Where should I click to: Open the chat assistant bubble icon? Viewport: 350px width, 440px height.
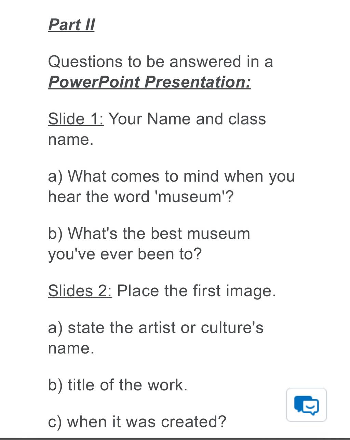tap(307, 405)
